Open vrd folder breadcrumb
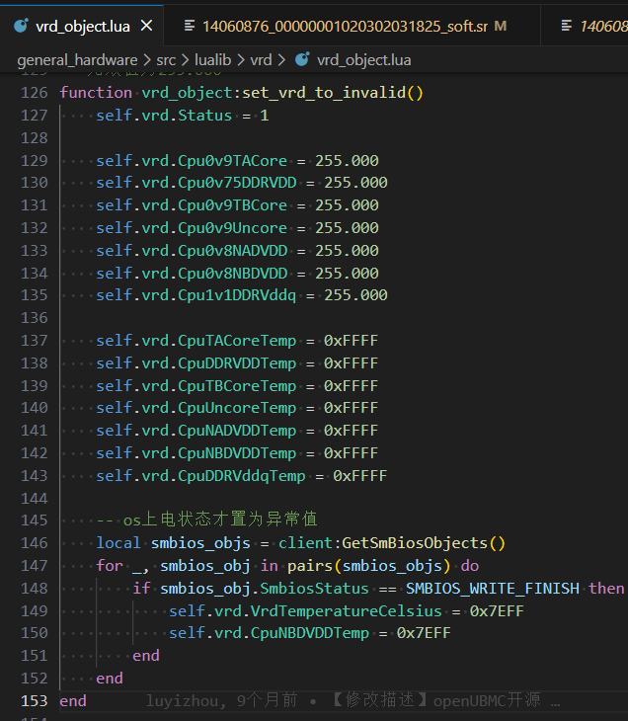This screenshot has height=721, width=628. [261, 60]
